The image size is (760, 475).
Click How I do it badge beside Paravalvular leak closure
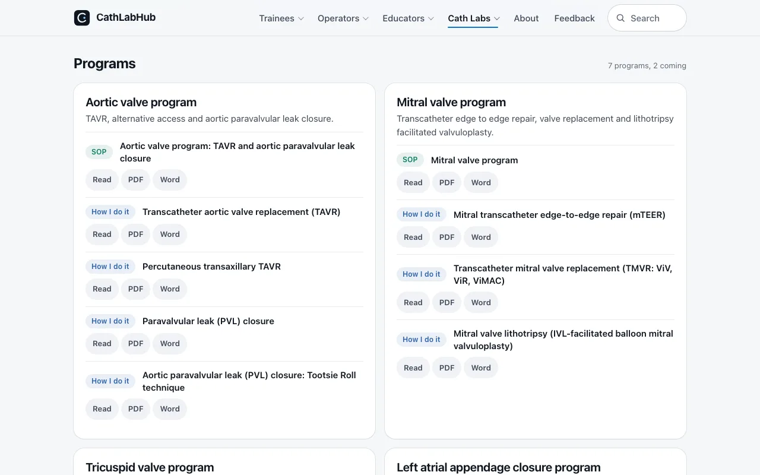(x=110, y=321)
